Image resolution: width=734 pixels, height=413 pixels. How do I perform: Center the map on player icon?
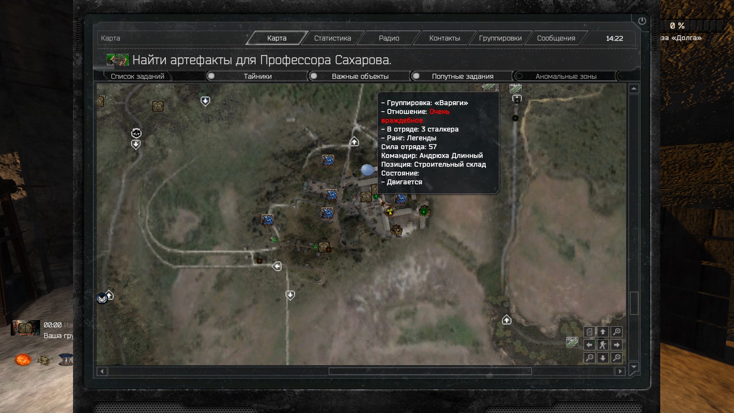(x=603, y=345)
